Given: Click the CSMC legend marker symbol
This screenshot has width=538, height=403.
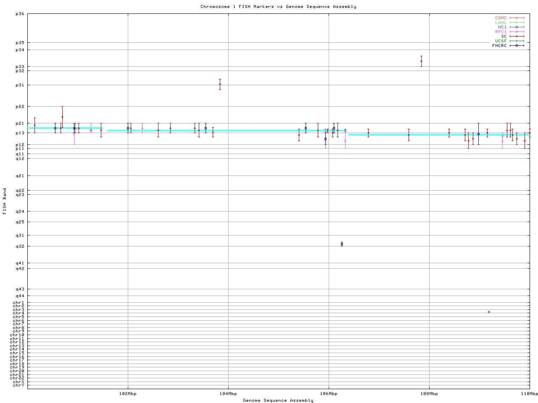Looking at the screenshot, I should tap(517, 18).
